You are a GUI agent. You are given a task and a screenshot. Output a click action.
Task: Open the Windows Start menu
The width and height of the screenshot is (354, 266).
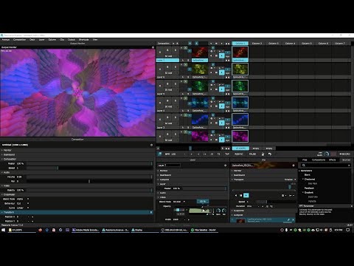3,230
